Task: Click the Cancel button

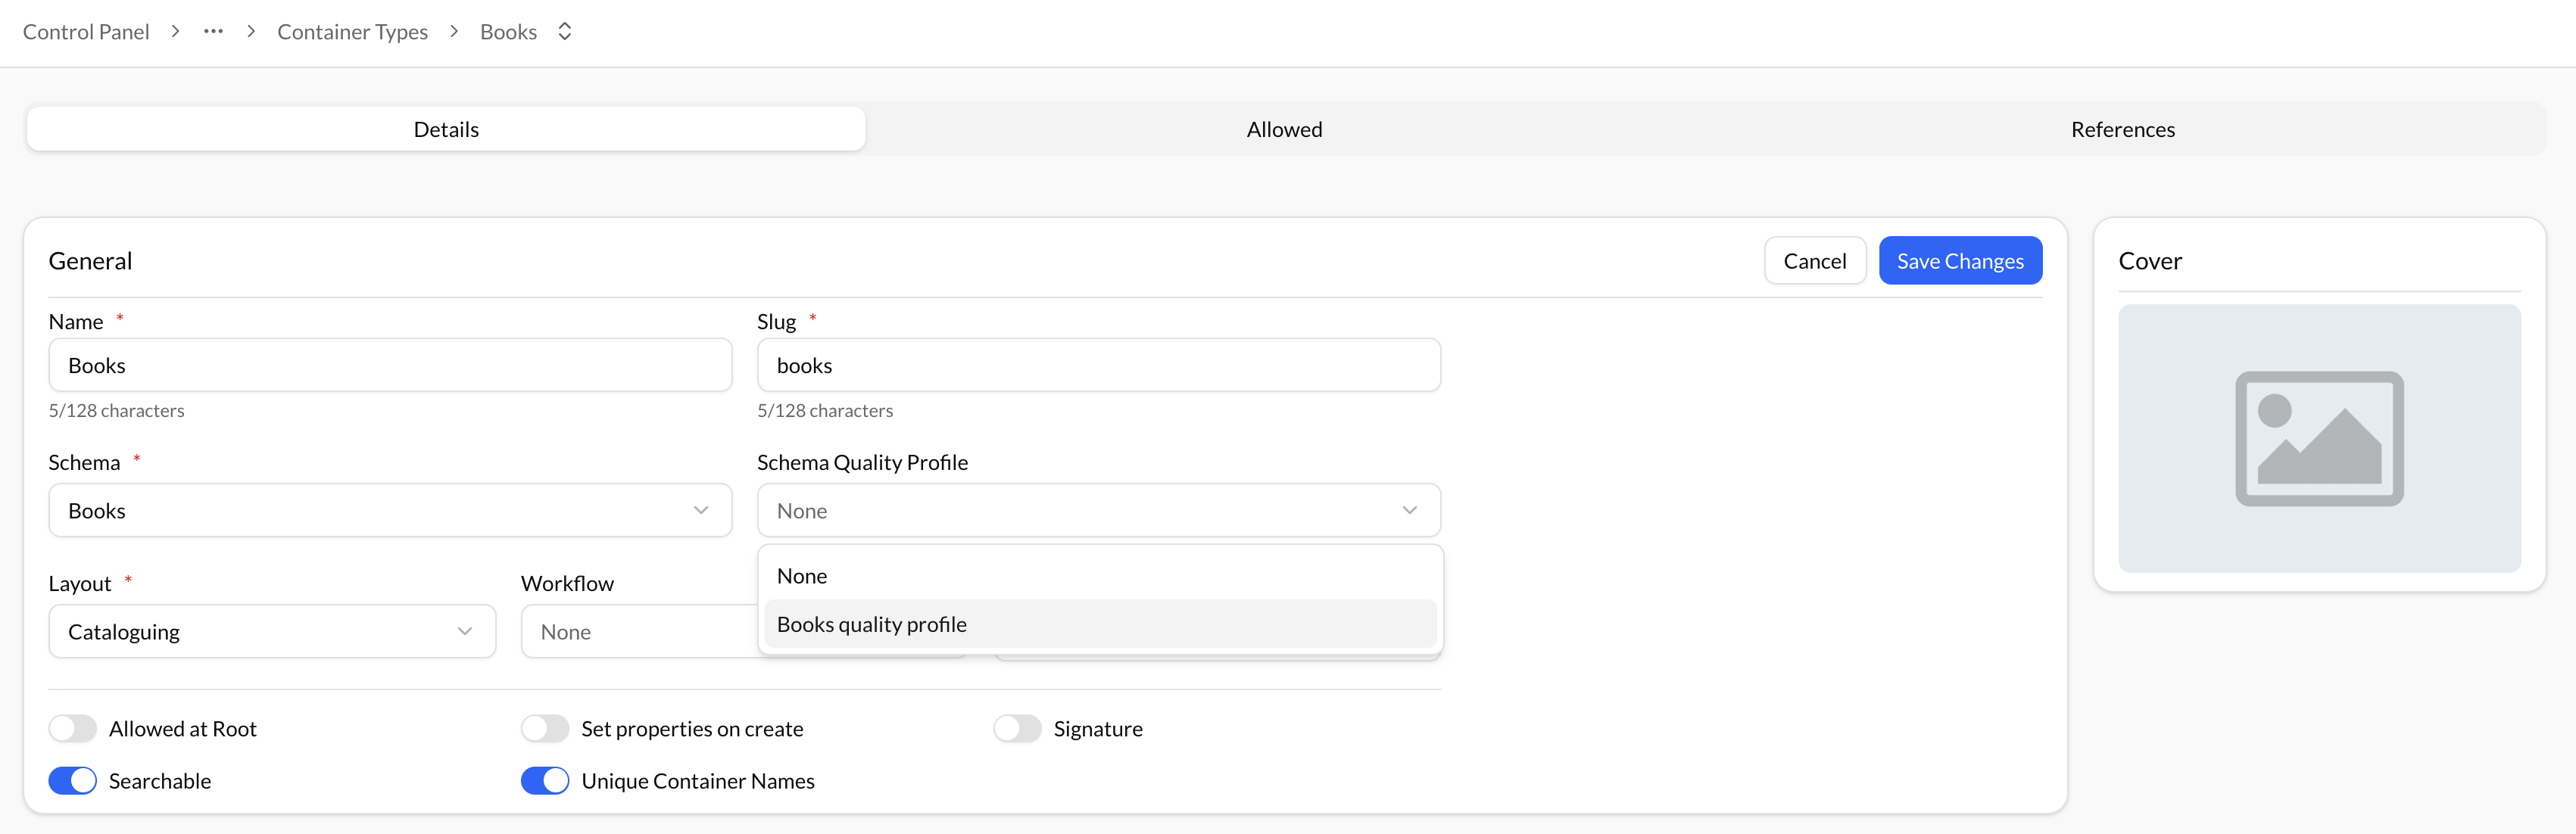Action: coord(1814,260)
